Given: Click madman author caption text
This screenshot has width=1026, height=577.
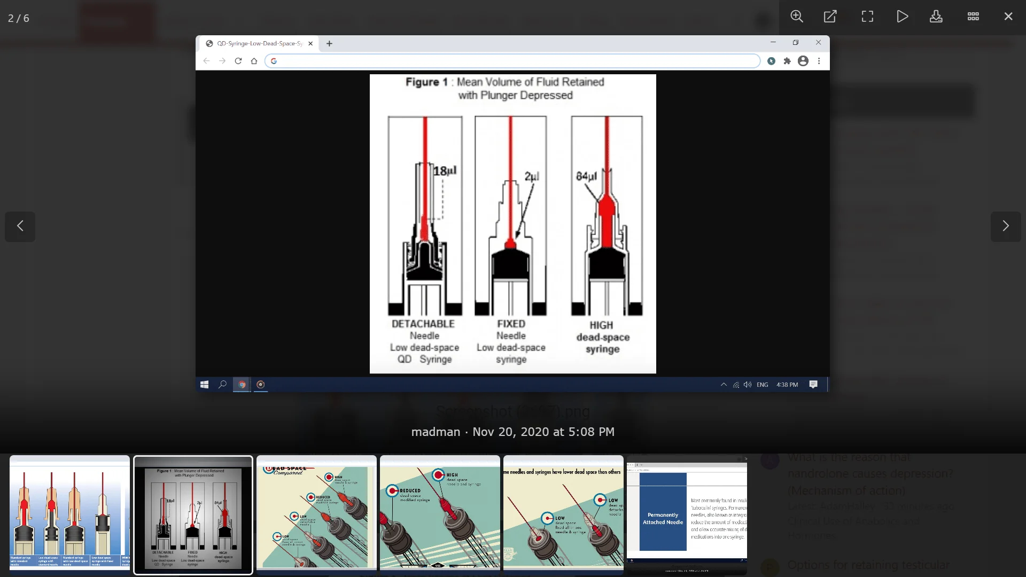Looking at the screenshot, I should tap(436, 432).
